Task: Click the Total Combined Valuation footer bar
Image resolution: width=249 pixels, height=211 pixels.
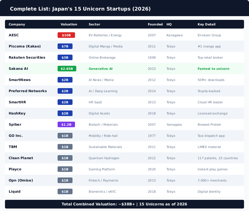Action: coord(125,204)
